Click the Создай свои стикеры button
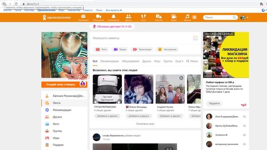This screenshot has width=267, height=150. 64,85
